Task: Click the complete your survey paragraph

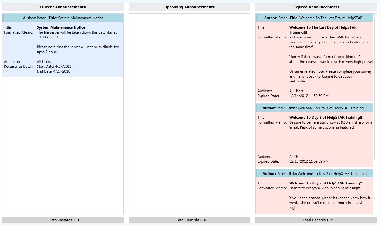Action: pyautogui.click(x=331, y=76)
